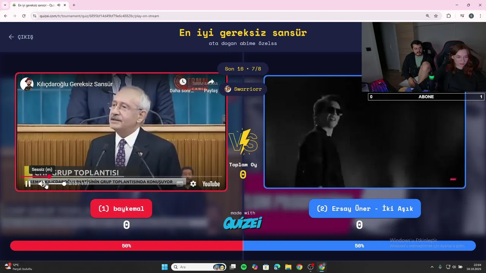The image size is (486, 273).
Task: Pause the Kılıçdaroğlu YouTube video
Action: pos(28,184)
